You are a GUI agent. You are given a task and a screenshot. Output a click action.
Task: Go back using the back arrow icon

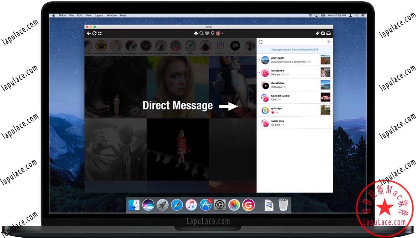pyautogui.click(x=89, y=33)
